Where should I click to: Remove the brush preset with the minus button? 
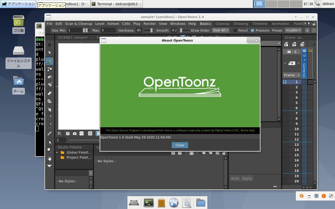coord(314,30)
